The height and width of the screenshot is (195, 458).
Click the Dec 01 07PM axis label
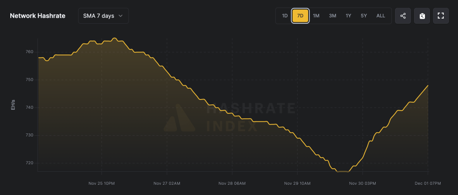[x=428, y=183]
